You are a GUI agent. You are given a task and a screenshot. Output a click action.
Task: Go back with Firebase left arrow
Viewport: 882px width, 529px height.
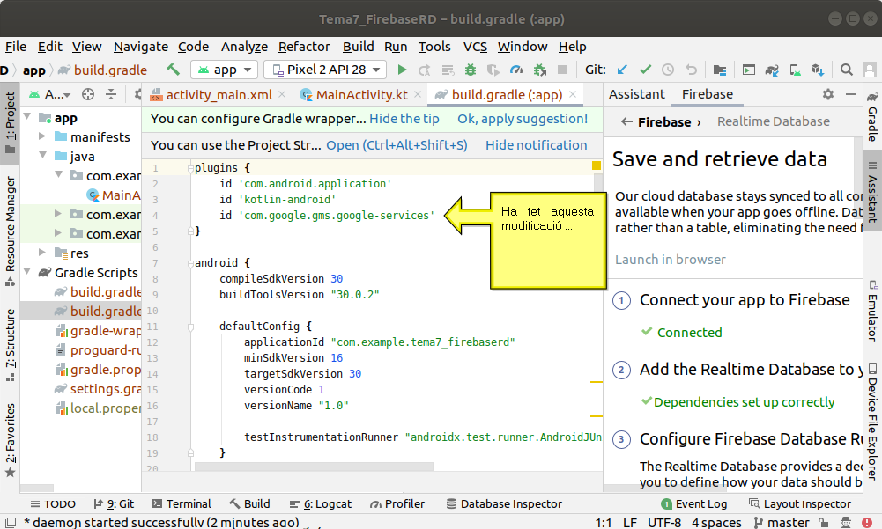coord(626,121)
